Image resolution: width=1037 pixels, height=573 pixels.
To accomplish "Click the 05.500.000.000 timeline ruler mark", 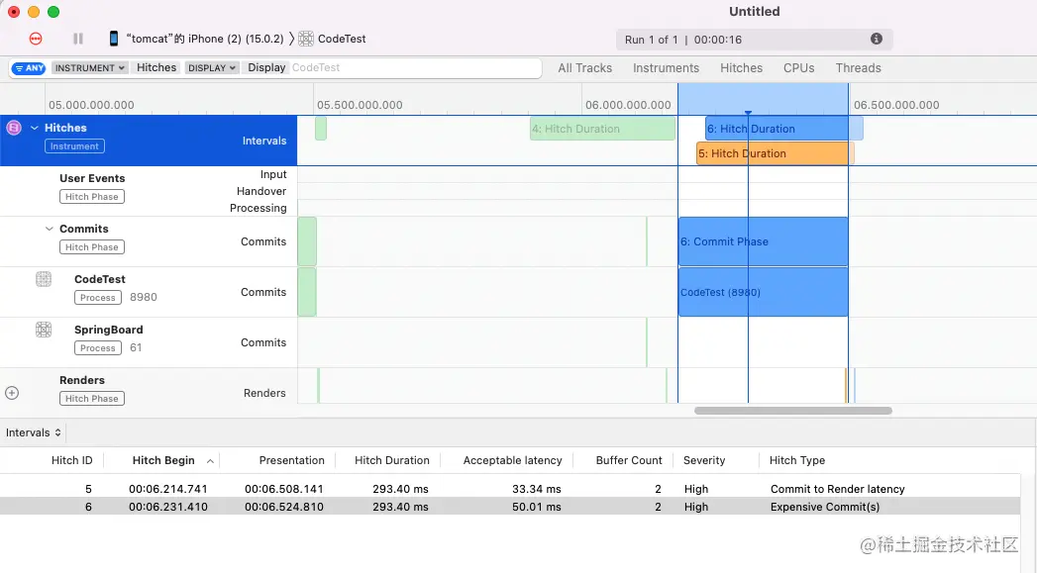I will pos(360,105).
